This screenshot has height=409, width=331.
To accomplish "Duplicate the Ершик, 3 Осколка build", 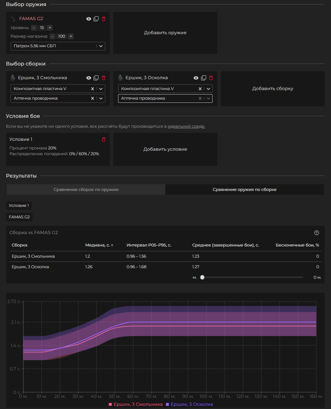I will click(x=203, y=78).
